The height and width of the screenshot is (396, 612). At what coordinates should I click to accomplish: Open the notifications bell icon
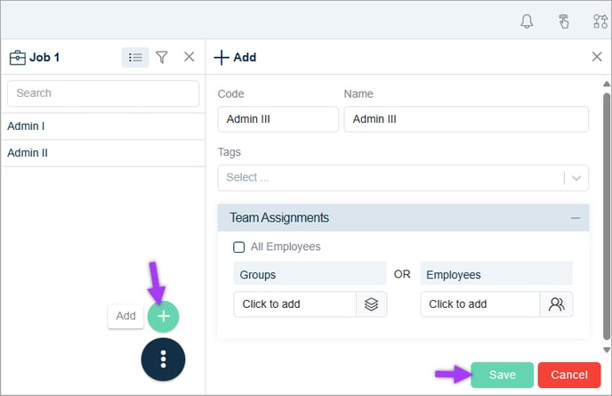[x=527, y=21]
